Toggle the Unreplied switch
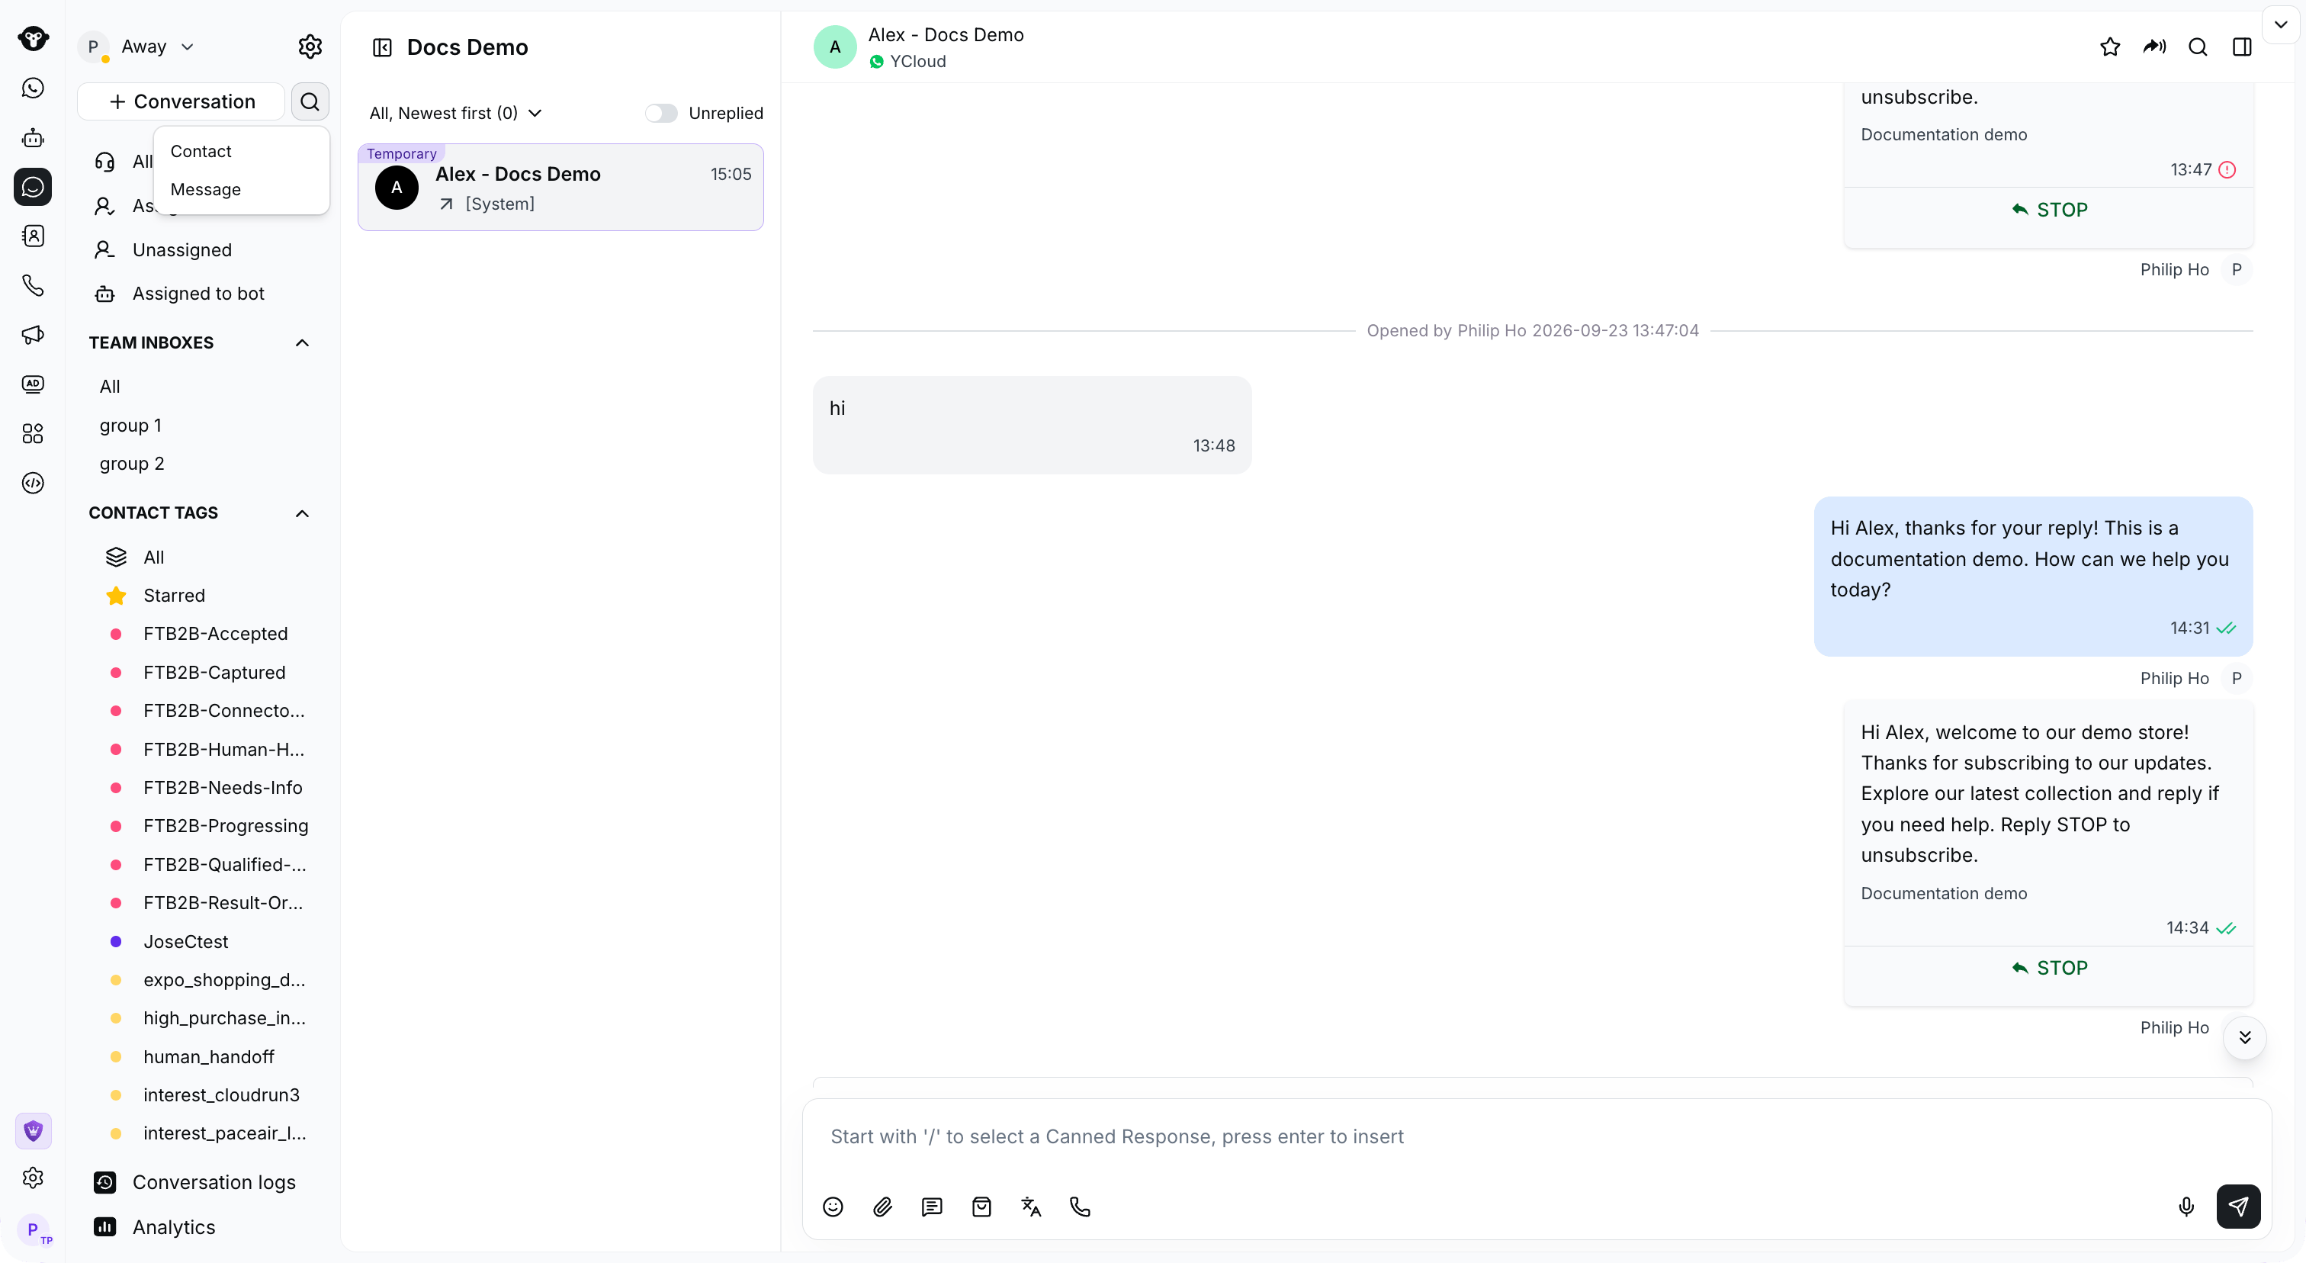Viewport: 2306px width, 1263px height. click(660, 113)
